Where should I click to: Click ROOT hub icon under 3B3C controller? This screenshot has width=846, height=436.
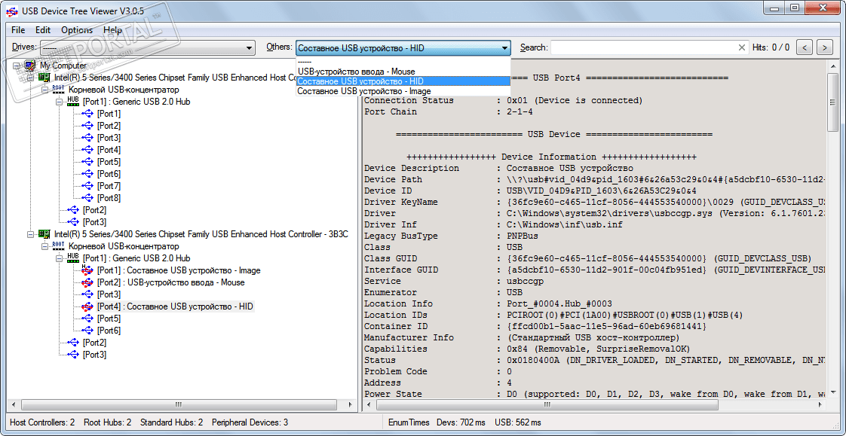click(59, 246)
